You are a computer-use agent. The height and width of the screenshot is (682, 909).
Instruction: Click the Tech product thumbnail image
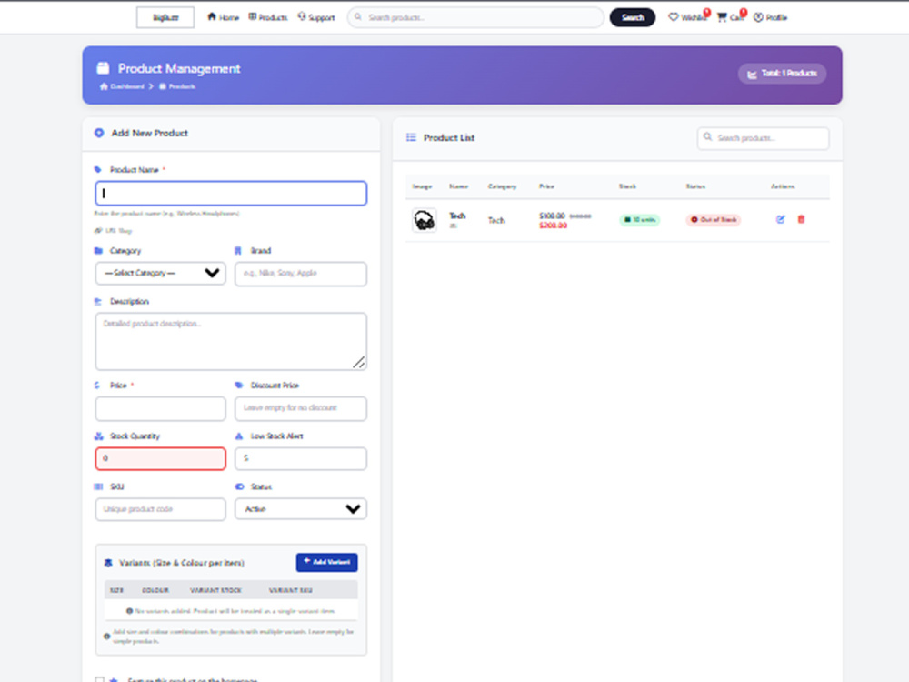click(x=425, y=220)
